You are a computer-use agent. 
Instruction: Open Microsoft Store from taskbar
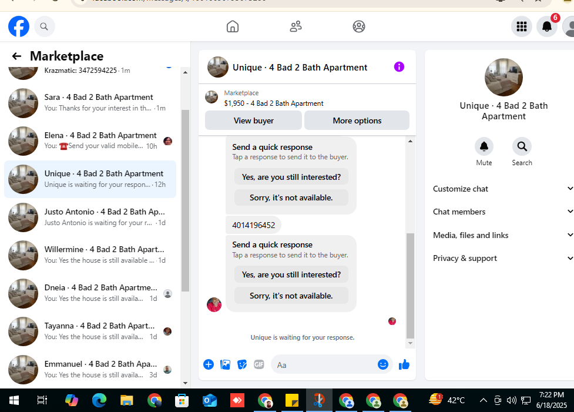(182, 400)
